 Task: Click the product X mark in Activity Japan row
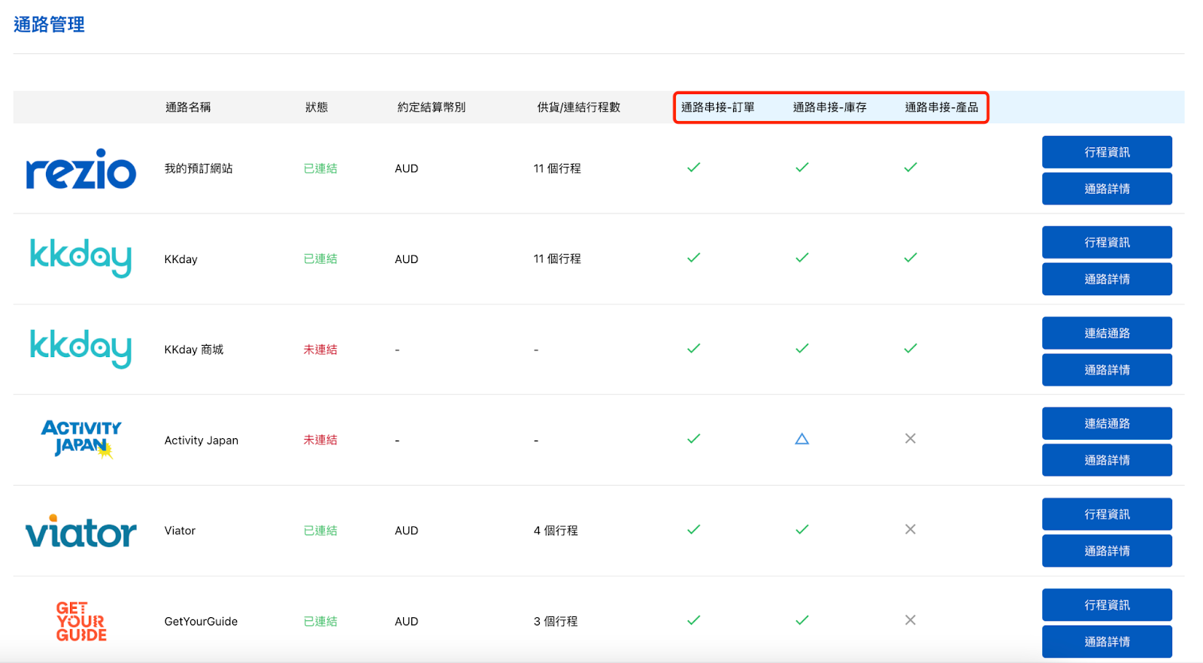click(911, 439)
